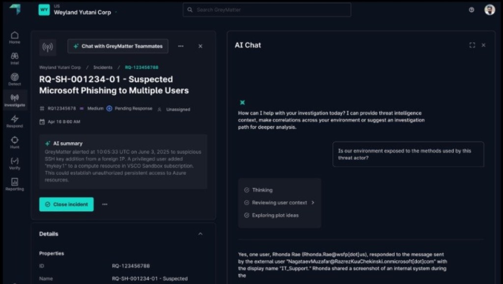The height and width of the screenshot is (284, 503).
Task: Open the Home section in sidebar
Action: (x=14, y=37)
